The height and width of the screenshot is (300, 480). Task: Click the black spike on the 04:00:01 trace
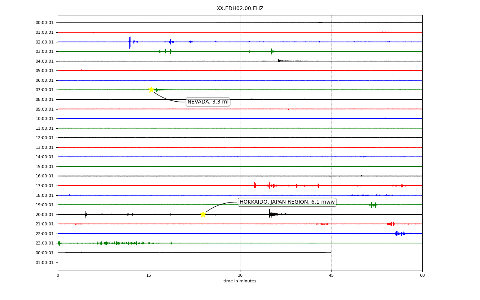(279, 61)
